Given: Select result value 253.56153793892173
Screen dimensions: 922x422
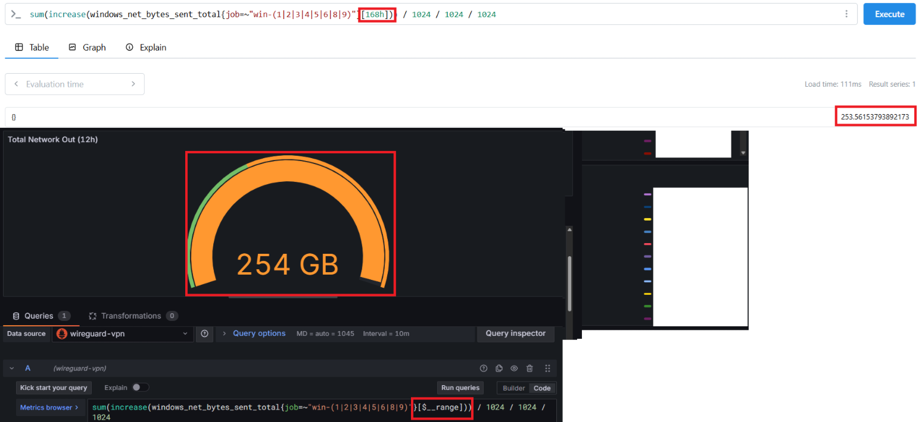Looking at the screenshot, I should click(875, 117).
